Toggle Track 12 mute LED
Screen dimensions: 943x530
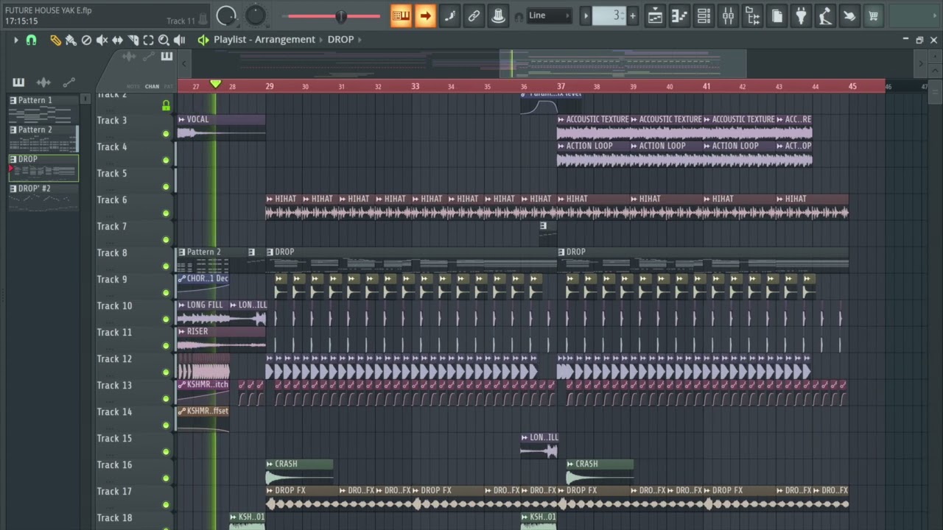pos(166,372)
